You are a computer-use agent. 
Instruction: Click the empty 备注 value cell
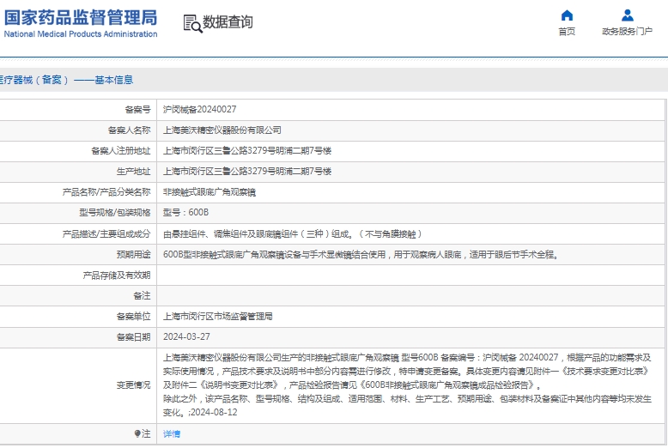click(x=411, y=295)
